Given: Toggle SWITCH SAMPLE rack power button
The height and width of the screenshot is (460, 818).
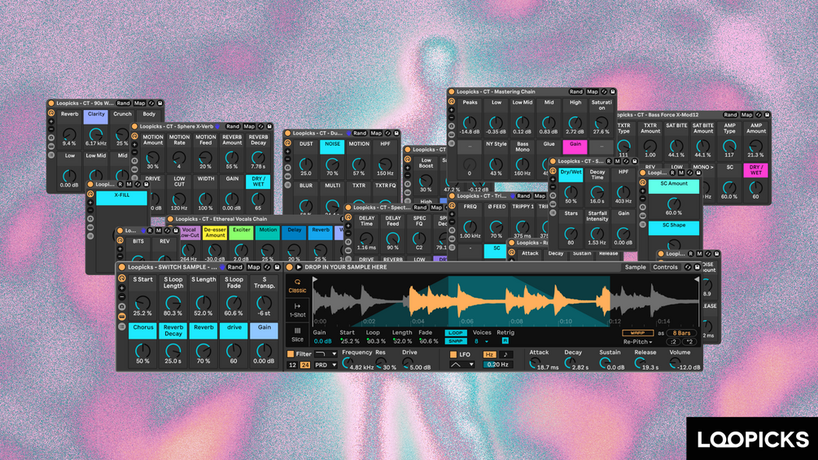Looking at the screenshot, I should [121, 267].
